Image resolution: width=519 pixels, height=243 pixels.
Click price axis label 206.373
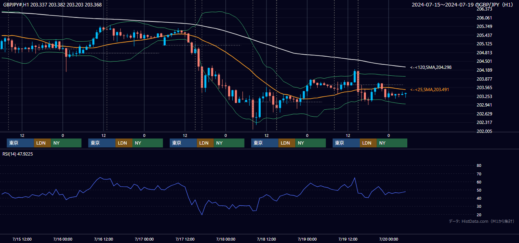coord(484,9)
